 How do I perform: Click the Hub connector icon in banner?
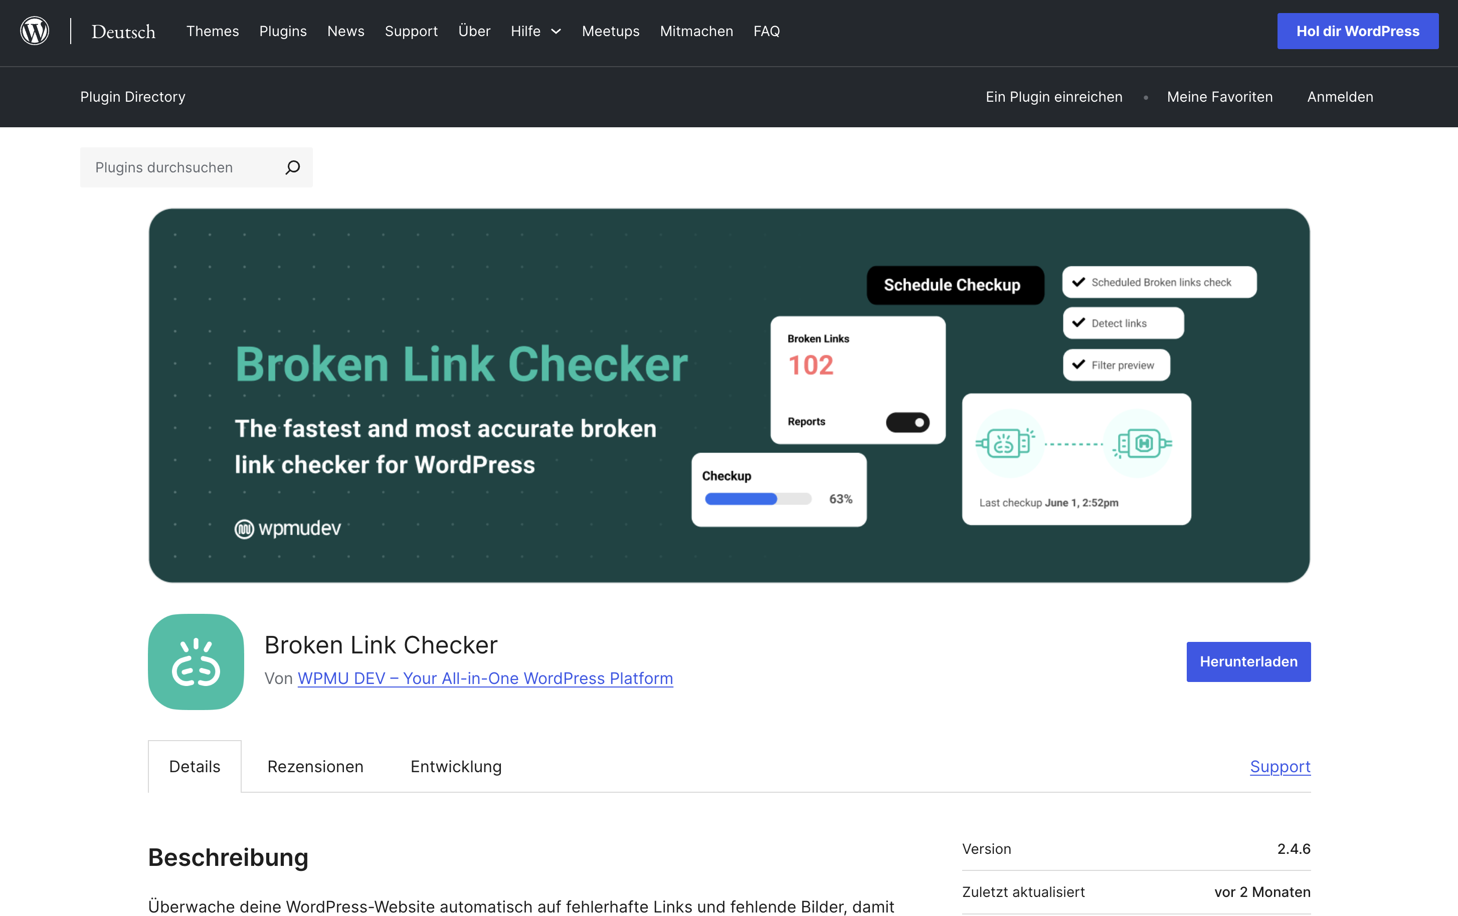(x=1142, y=443)
